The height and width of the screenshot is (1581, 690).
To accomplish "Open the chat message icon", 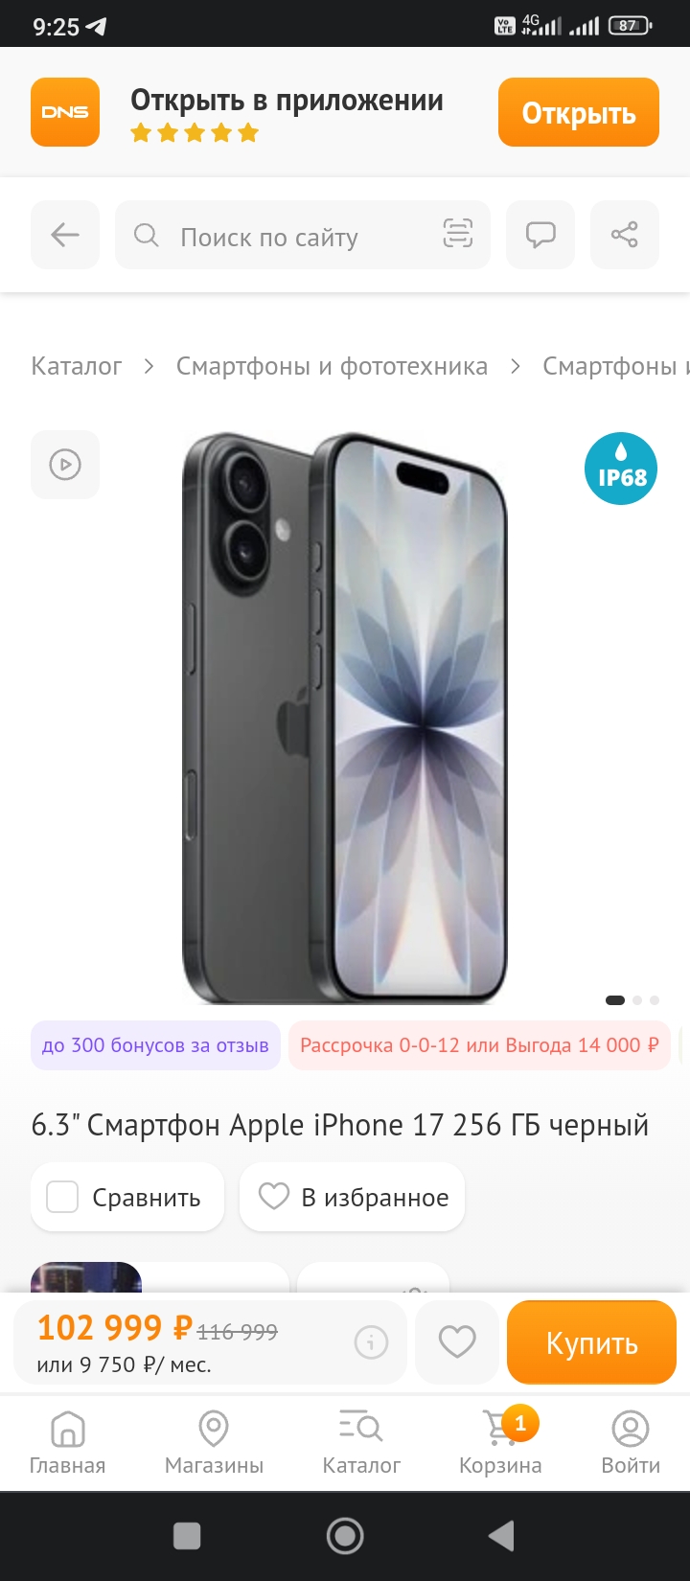I will click(x=540, y=235).
